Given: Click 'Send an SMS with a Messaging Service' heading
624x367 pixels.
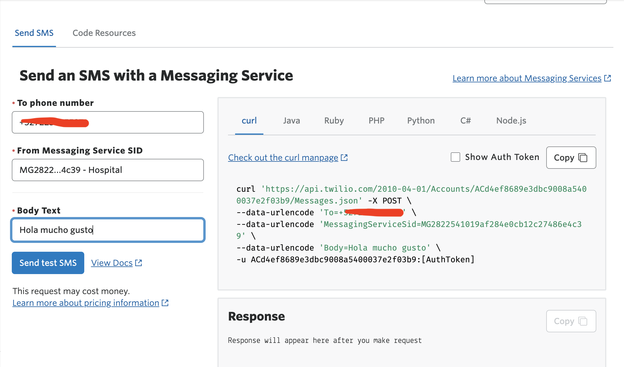Looking at the screenshot, I should click(156, 76).
